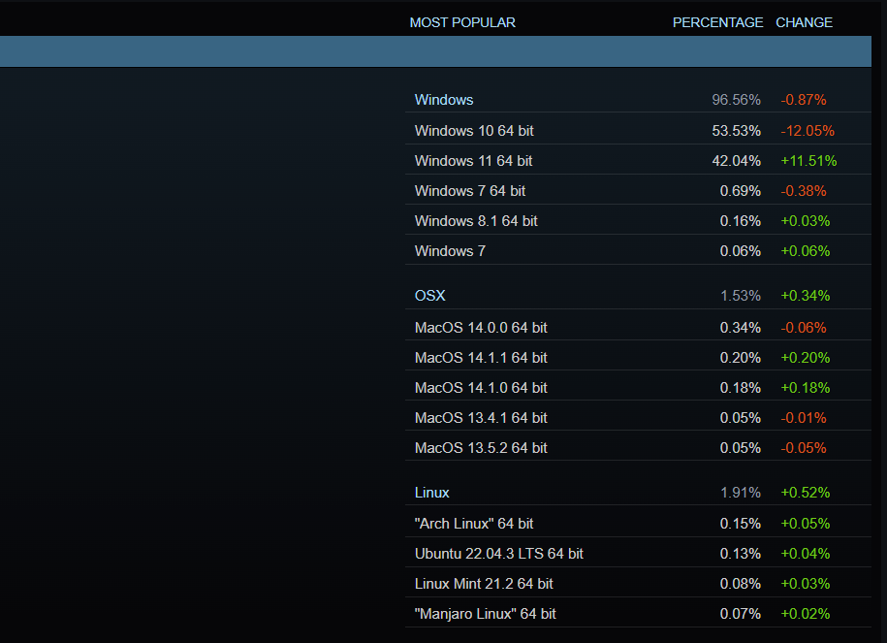Click the MacOS 14.1.0 64 bit label

481,388
